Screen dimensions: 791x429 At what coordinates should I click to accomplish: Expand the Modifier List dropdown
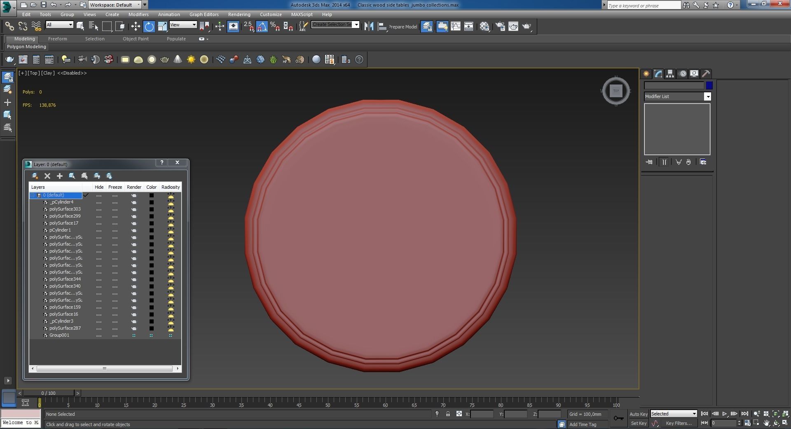click(x=707, y=96)
